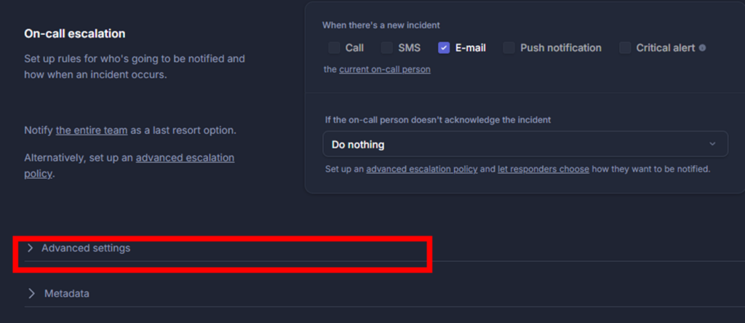Enable the Push notification checkbox

click(x=509, y=48)
